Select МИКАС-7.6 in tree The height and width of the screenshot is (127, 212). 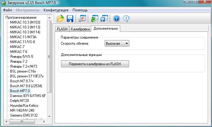(x=19, y=51)
